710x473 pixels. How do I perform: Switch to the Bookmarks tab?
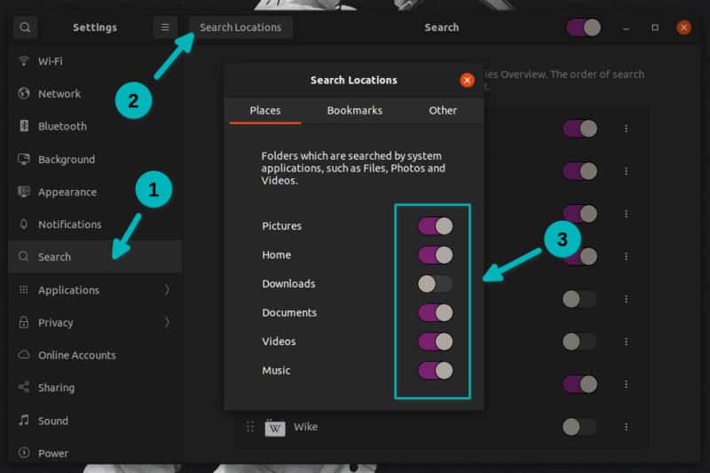[354, 111]
